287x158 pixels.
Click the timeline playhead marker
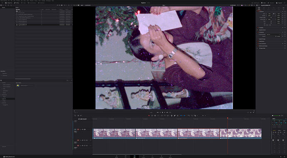click(228, 118)
